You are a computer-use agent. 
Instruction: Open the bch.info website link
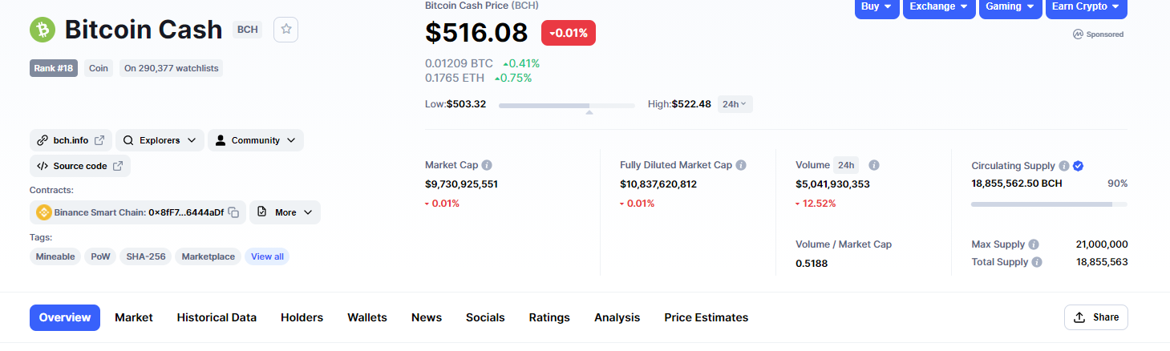(71, 140)
